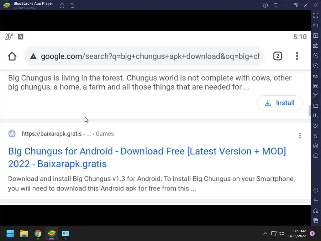The image size is (321, 241).
Task: Open recent apps in side toolbar
Action: click(x=316, y=221)
